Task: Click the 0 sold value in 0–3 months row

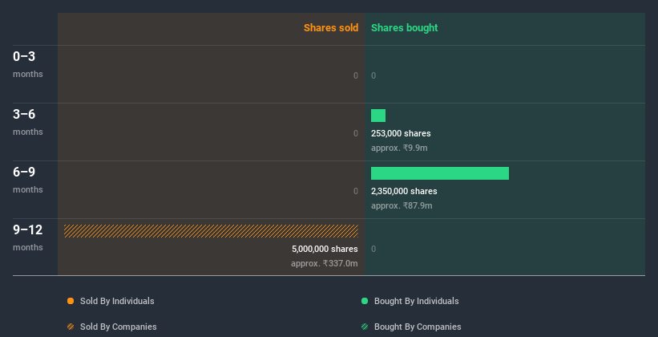Action: 356,75
